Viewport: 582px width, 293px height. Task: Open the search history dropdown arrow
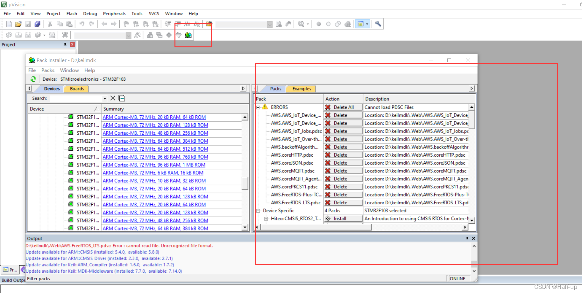pyautogui.click(x=105, y=99)
